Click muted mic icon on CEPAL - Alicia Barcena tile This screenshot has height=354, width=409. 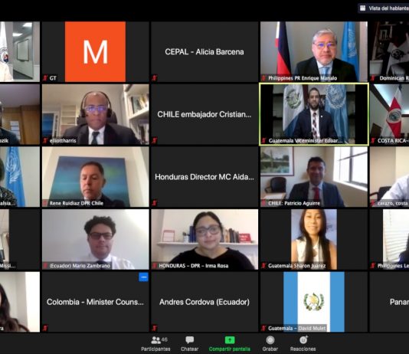point(155,77)
